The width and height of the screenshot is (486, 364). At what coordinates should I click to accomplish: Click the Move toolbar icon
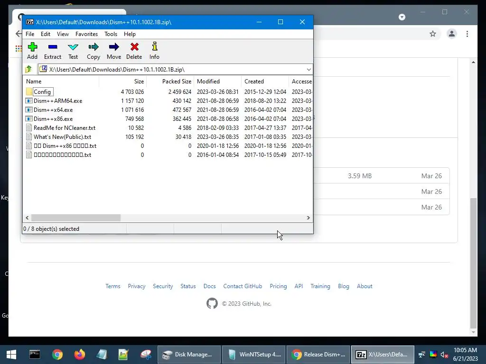click(x=114, y=47)
